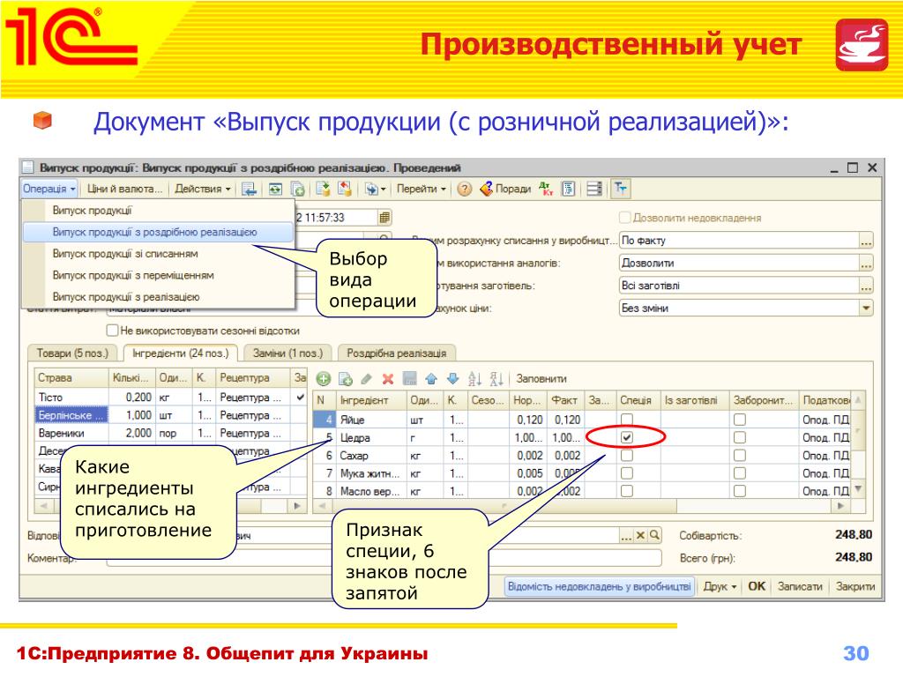Viewport: 903px width, 677px height.
Task: Switch to the Інгредієнти (24 поз.) tab
Action: (180, 353)
